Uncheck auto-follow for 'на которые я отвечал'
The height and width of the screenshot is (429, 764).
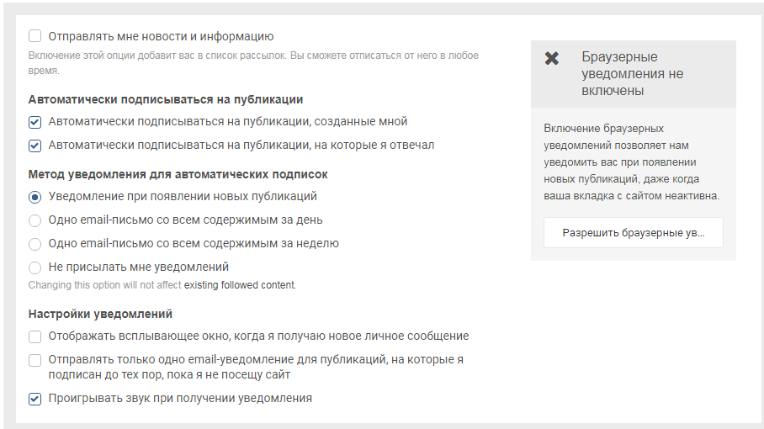[34, 146]
